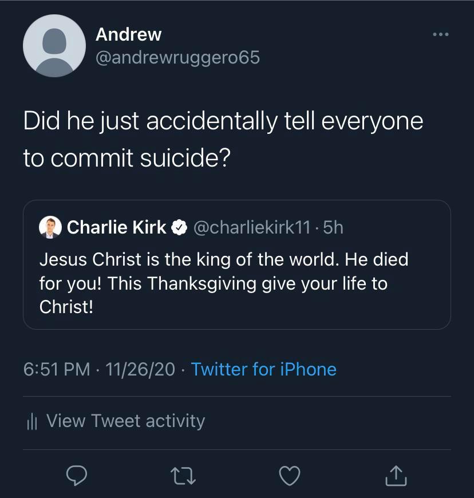Tap the "Andrew" display name
Viewport: 474px width, 498px height.
click(x=128, y=34)
